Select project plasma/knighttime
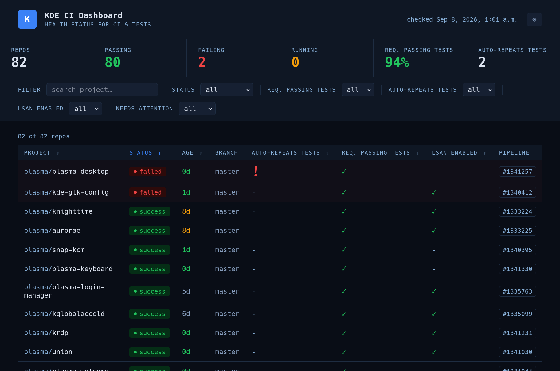Screen dimensions: 560x371 point(58,211)
